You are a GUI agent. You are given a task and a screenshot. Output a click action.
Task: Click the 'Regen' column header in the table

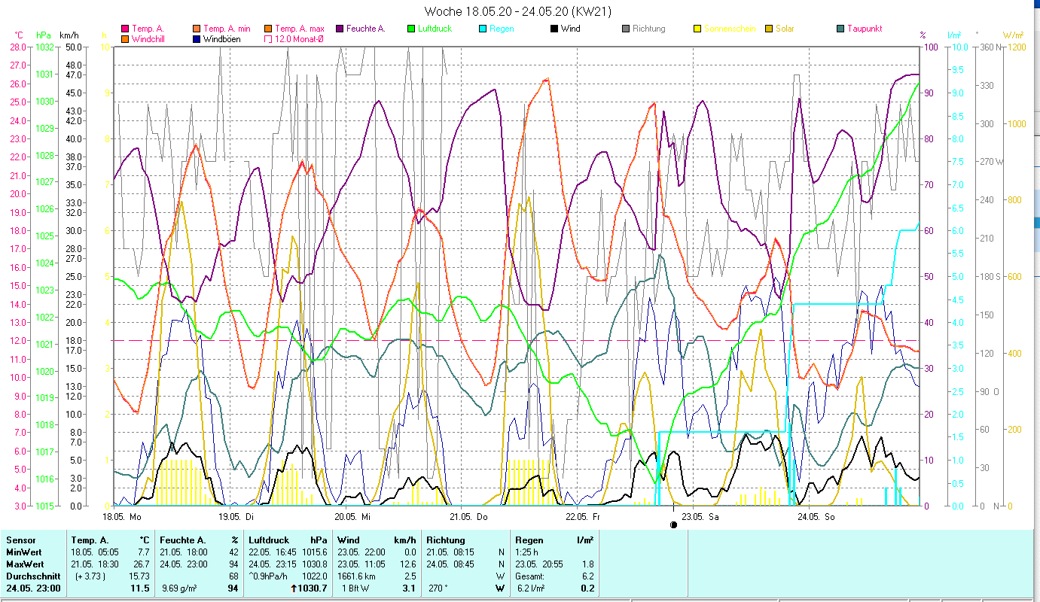pyautogui.click(x=529, y=540)
